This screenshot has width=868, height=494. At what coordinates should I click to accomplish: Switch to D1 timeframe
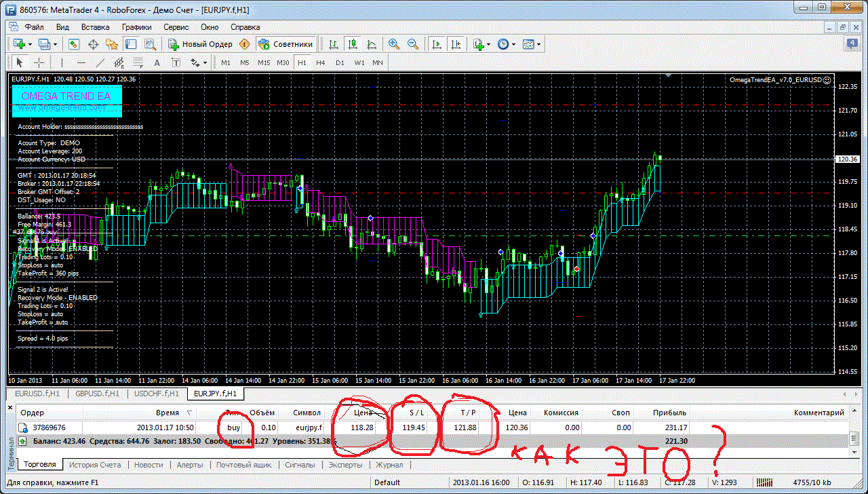click(340, 62)
